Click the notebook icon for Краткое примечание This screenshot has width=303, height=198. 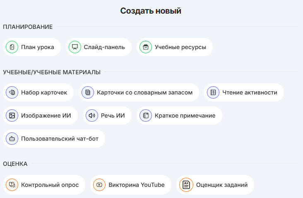146,115
